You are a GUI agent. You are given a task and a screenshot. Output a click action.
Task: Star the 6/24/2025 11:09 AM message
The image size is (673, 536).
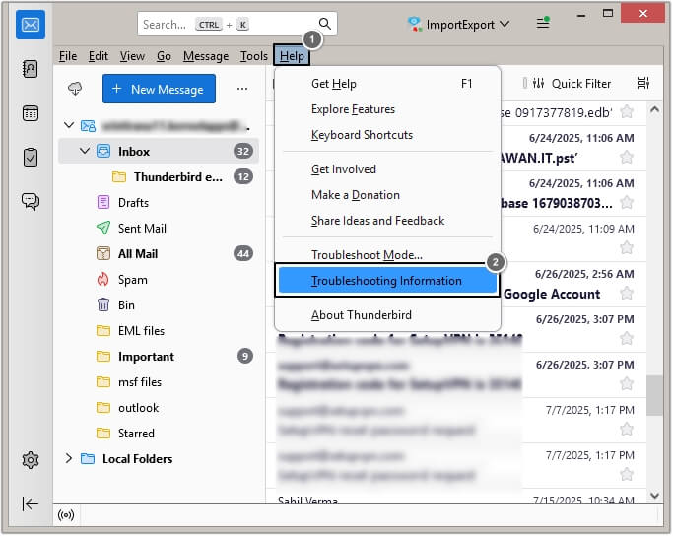coord(626,247)
